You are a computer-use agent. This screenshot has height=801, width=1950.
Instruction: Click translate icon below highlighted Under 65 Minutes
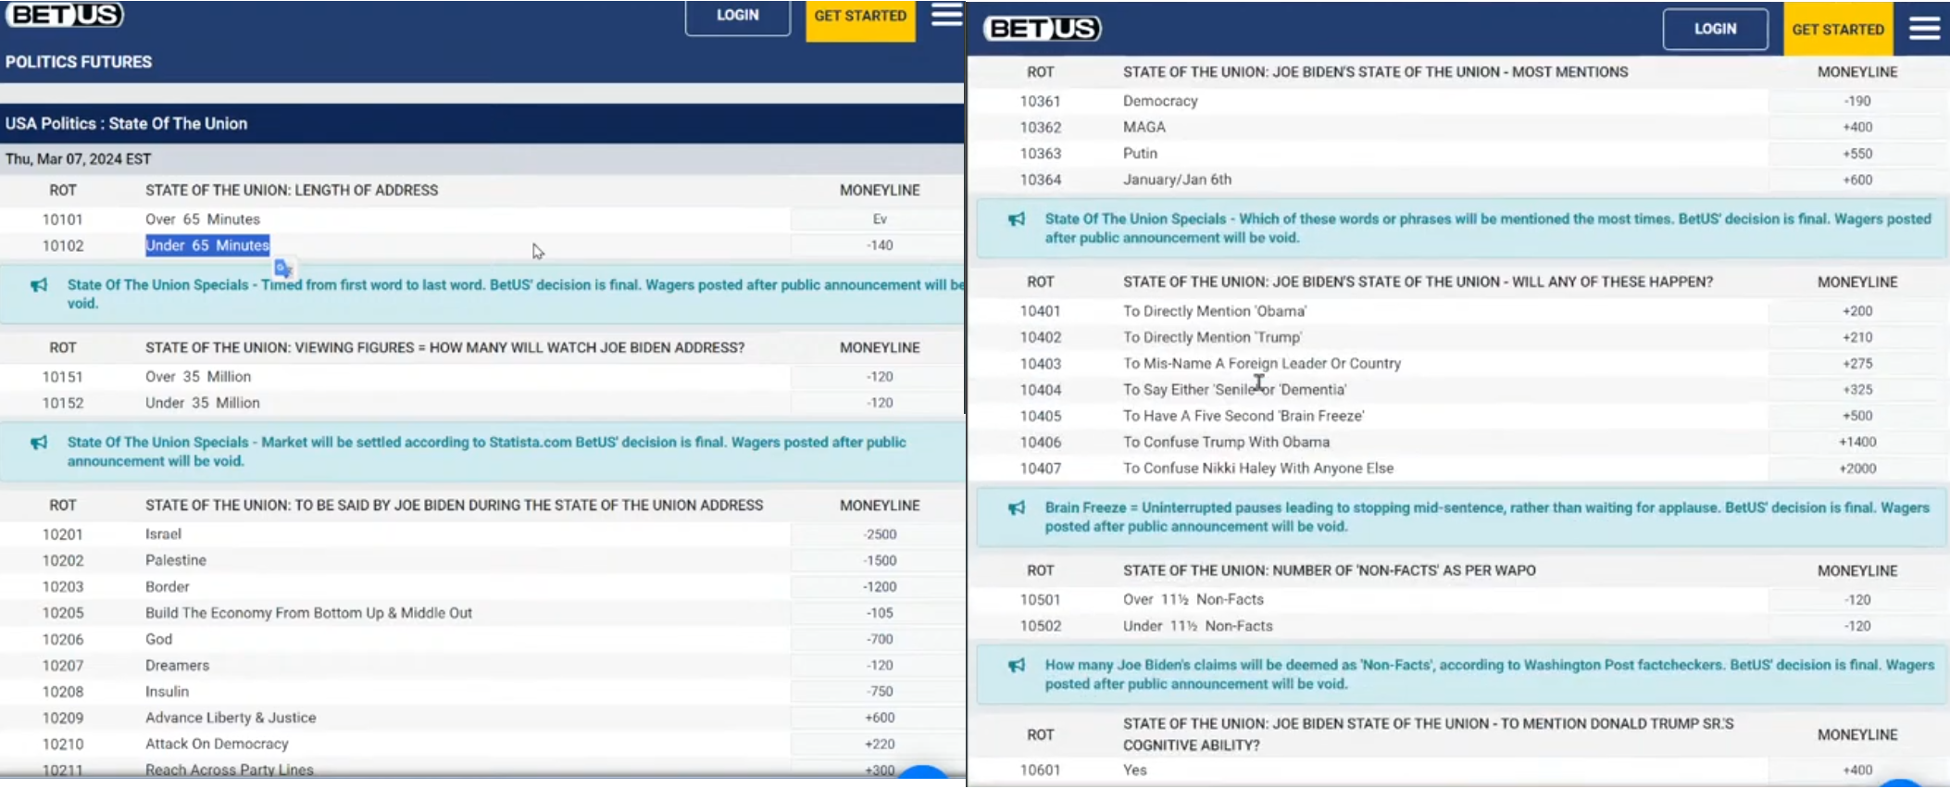tap(282, 269)
